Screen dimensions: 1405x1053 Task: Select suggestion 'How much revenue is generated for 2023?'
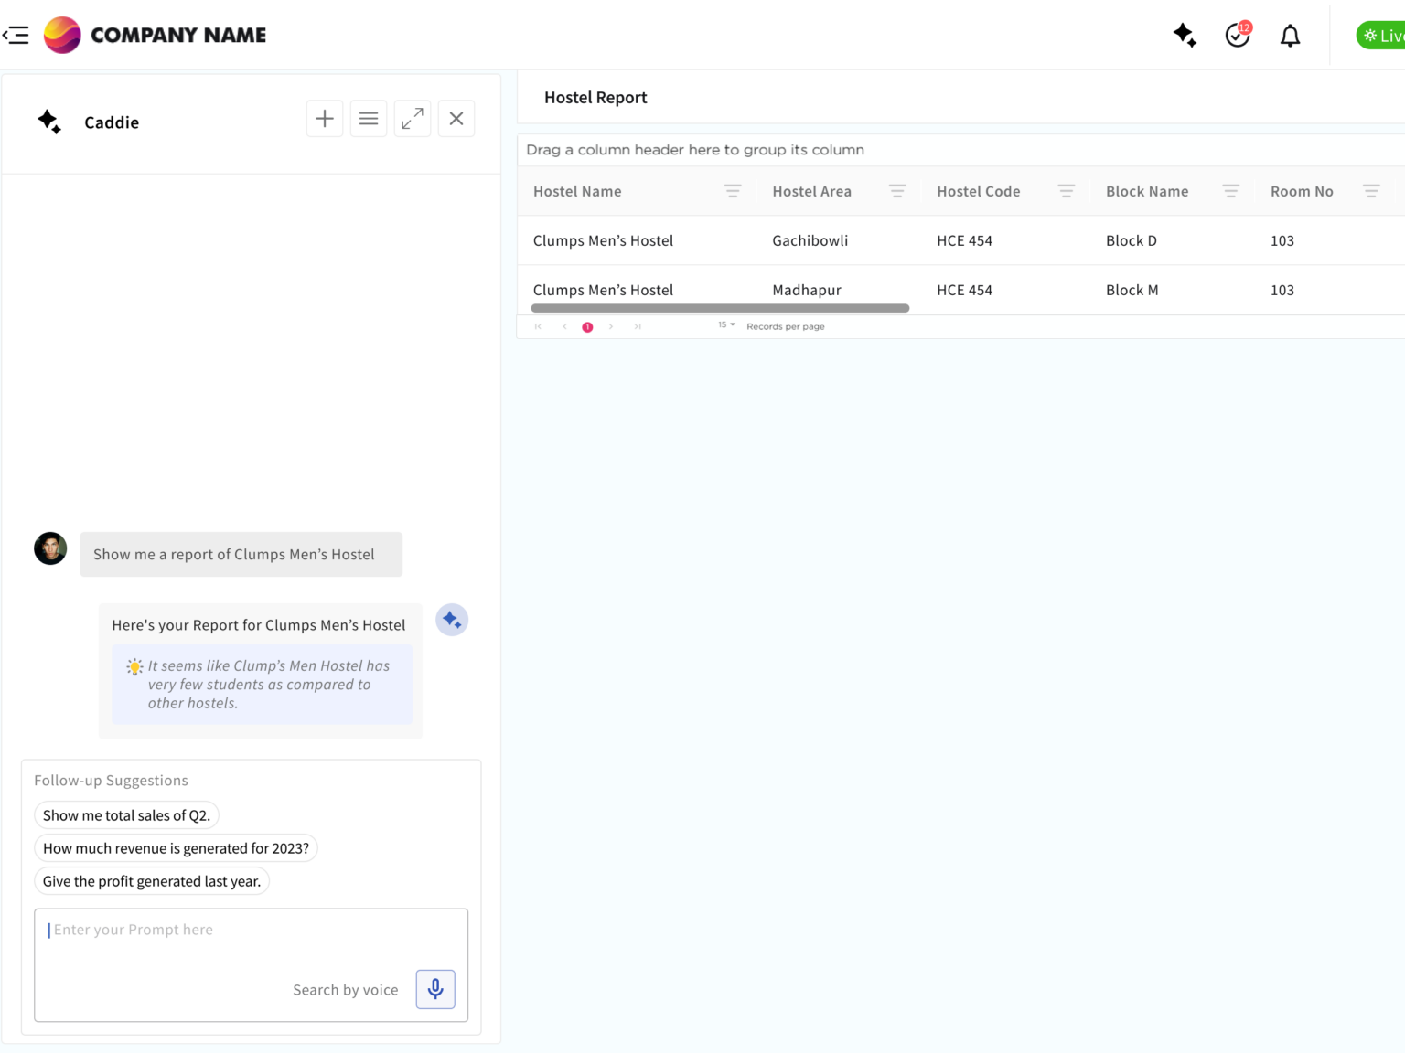pyautogui.click(x=177, y=847)
